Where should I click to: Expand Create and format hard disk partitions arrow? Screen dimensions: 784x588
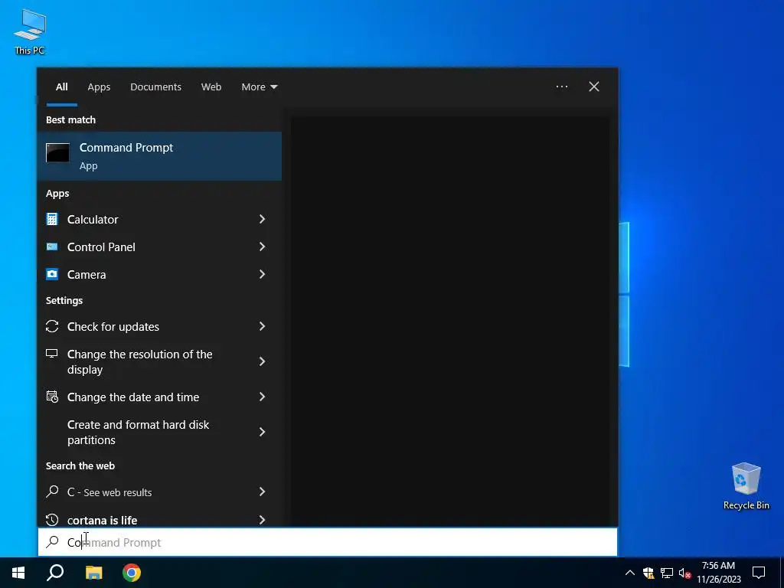point(262,432)
